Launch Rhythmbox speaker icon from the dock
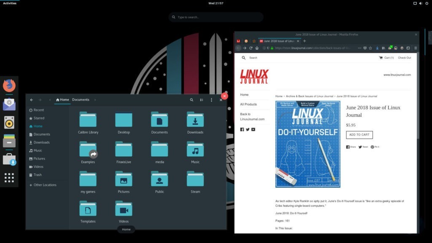The image size is (432, 243). 9,122
